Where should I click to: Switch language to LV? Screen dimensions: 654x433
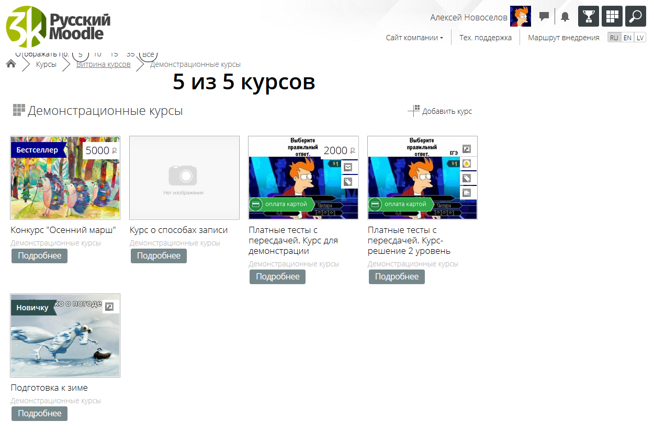pyautogui.click(x=639, y=38)
